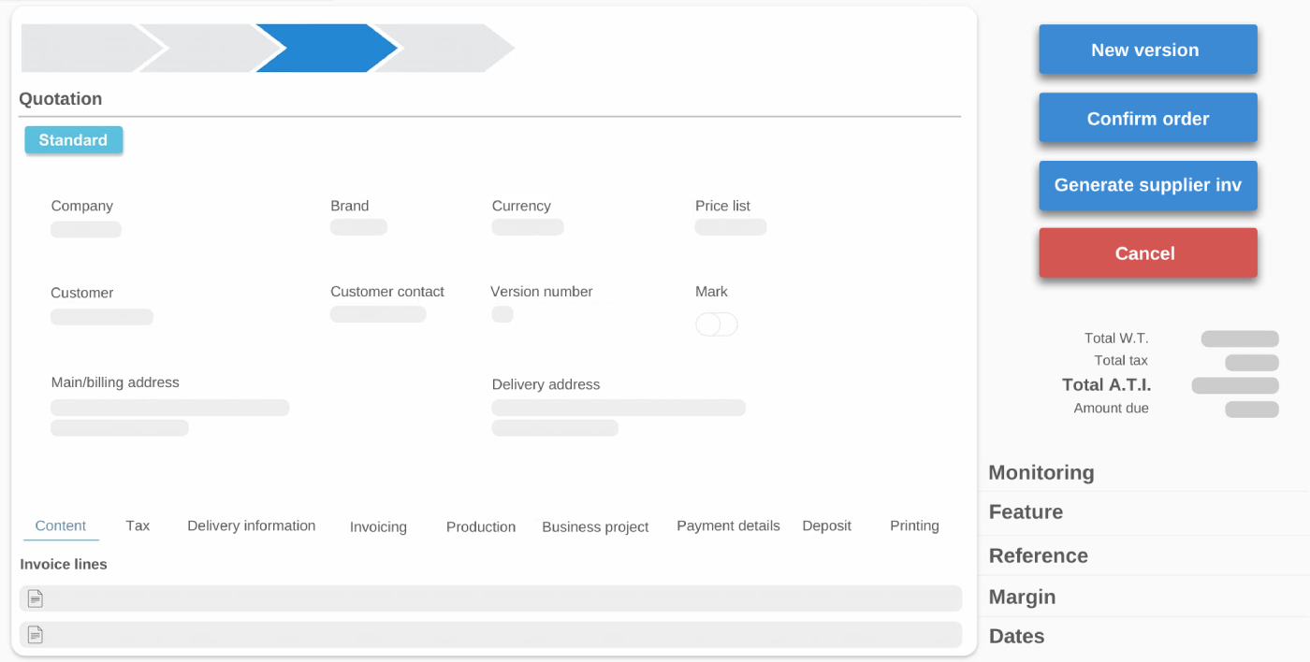This screenshot has height=662, width=1310.
Task: Click the Version number field value
Action: coord(502,314)
